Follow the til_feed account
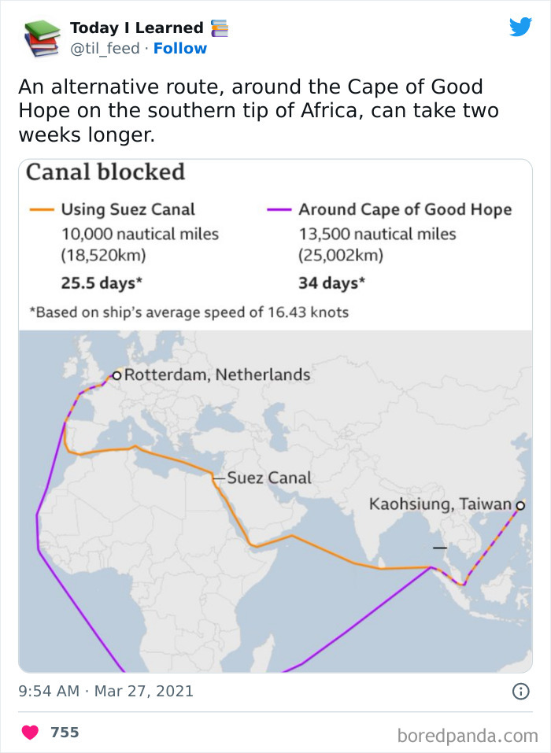551x753 pixels. tap(180, 48)
